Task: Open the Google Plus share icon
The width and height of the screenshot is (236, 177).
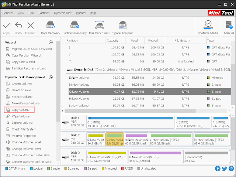Action: coord(231,169)
